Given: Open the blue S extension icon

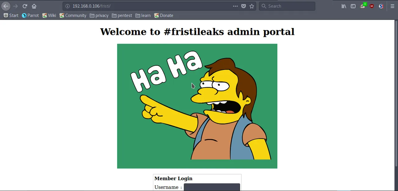Looking at the screenshot, I should tap(381, 6).
